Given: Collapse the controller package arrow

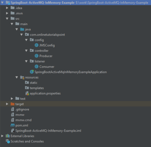Looking at the screenshot, I should tap(26, 51).
